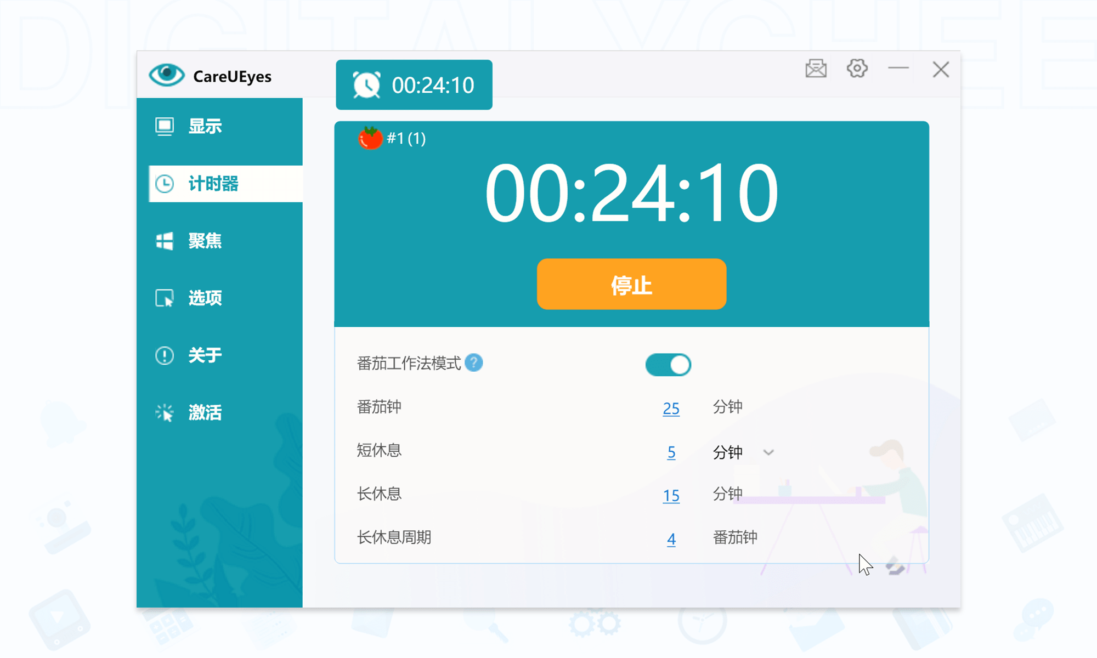1097x658 pixels.
Task: Close the CareUEyes window
Action: [x=941, y=70]
